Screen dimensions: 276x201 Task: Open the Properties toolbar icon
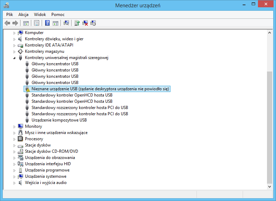pos(36,23)
